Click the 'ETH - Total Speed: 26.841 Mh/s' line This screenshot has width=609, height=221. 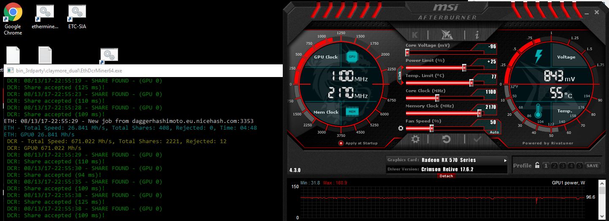(x=130, y=128)
